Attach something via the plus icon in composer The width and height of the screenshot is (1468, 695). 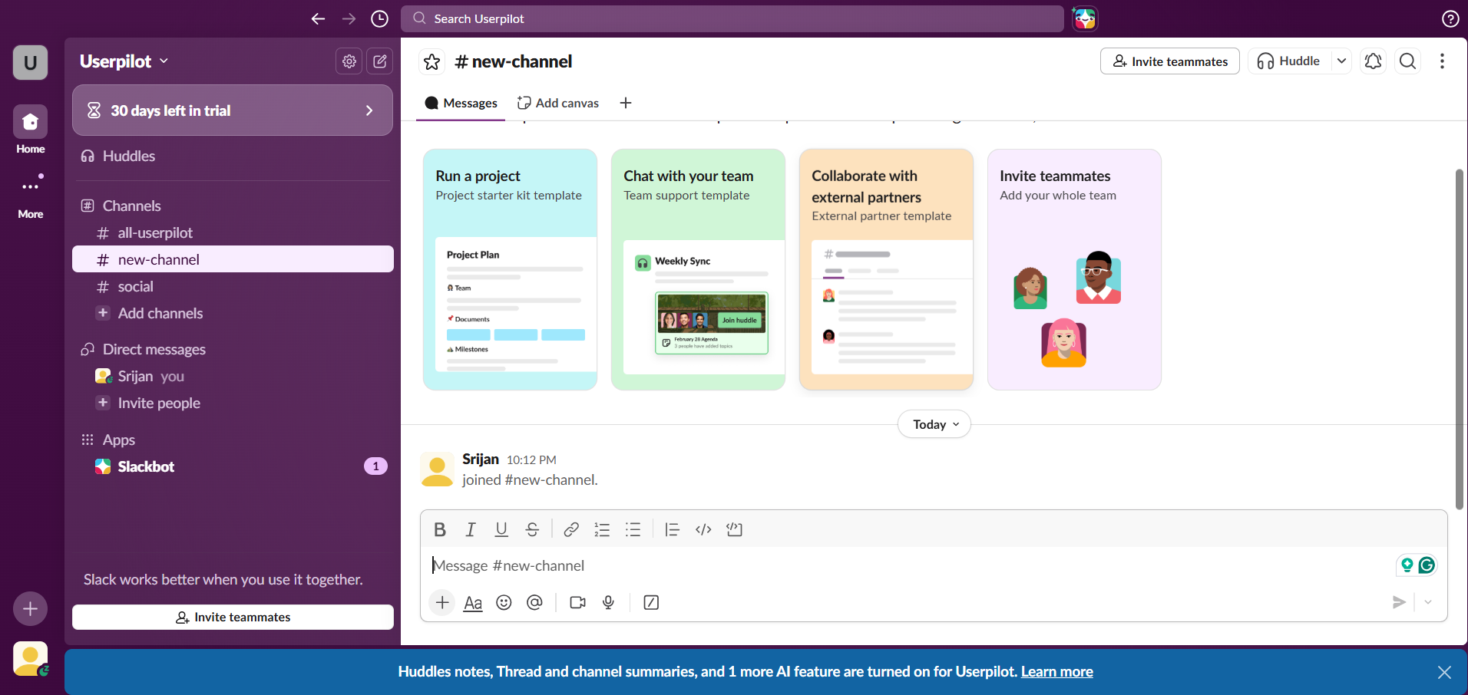441,603
